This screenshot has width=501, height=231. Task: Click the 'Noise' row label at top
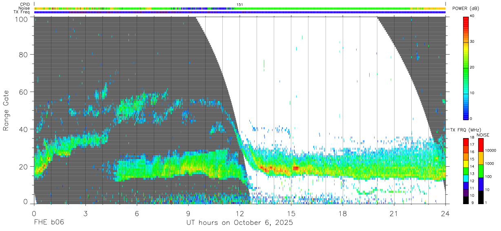(x=24, y=8)
